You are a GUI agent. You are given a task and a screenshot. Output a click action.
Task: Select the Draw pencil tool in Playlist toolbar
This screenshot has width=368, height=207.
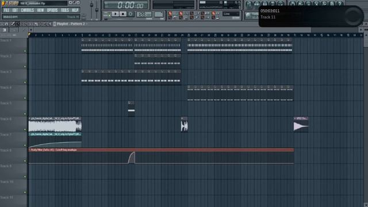[x=13, y=24]
